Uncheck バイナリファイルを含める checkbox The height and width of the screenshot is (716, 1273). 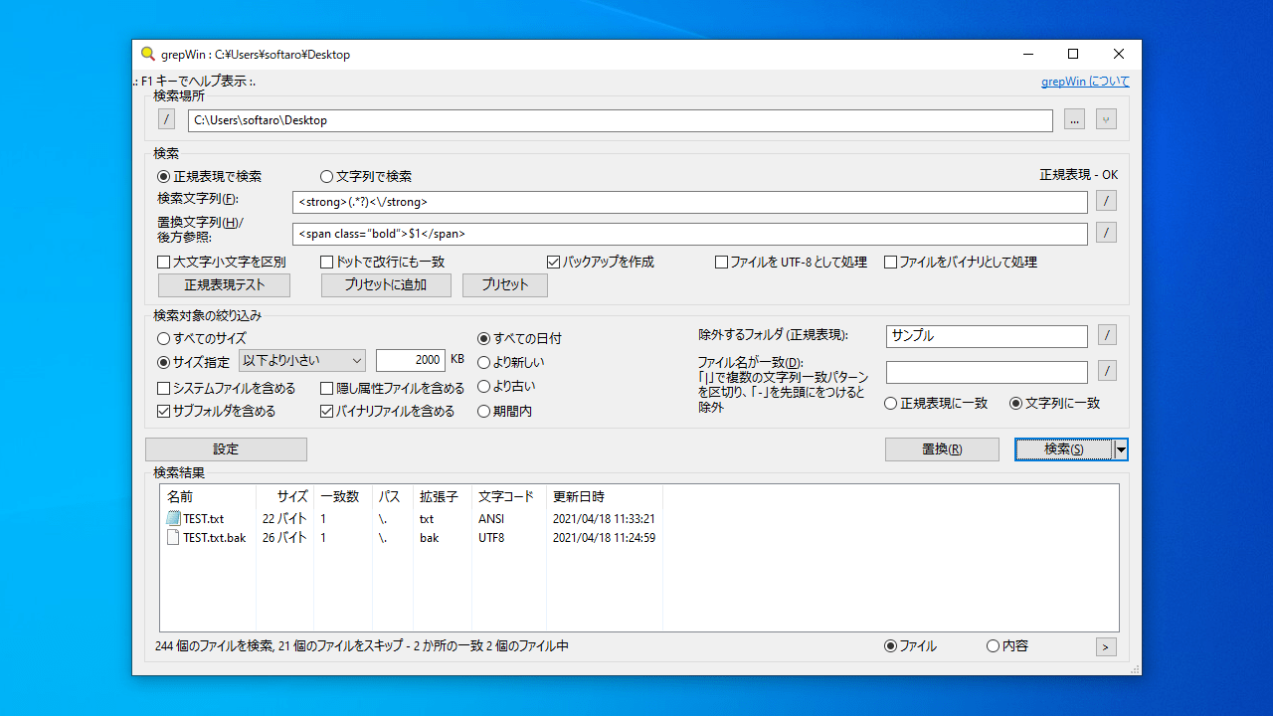(388, 411)
